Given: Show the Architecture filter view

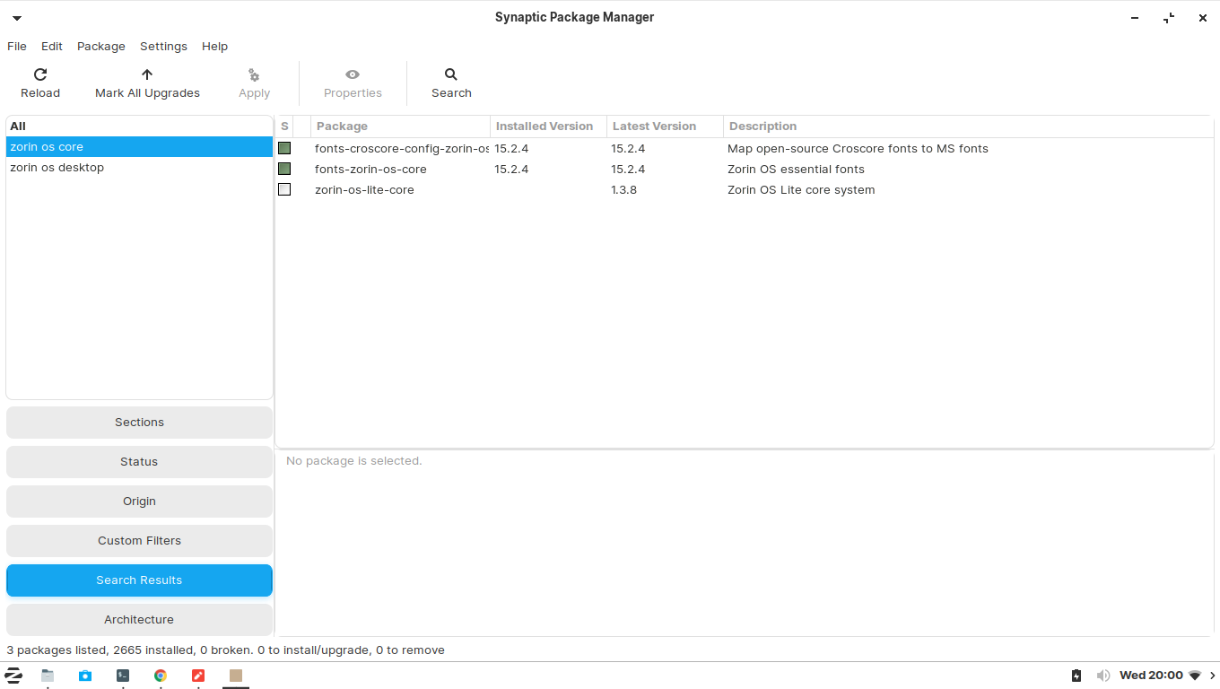Looking at the screenshot, I should 139,620.
